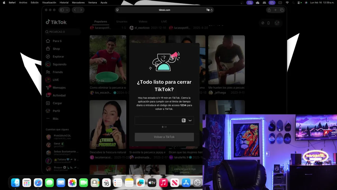Launch Finder from the Dock
Image resolution: width=337 pixels, height=190 pixels.
[x=15, y=183]
